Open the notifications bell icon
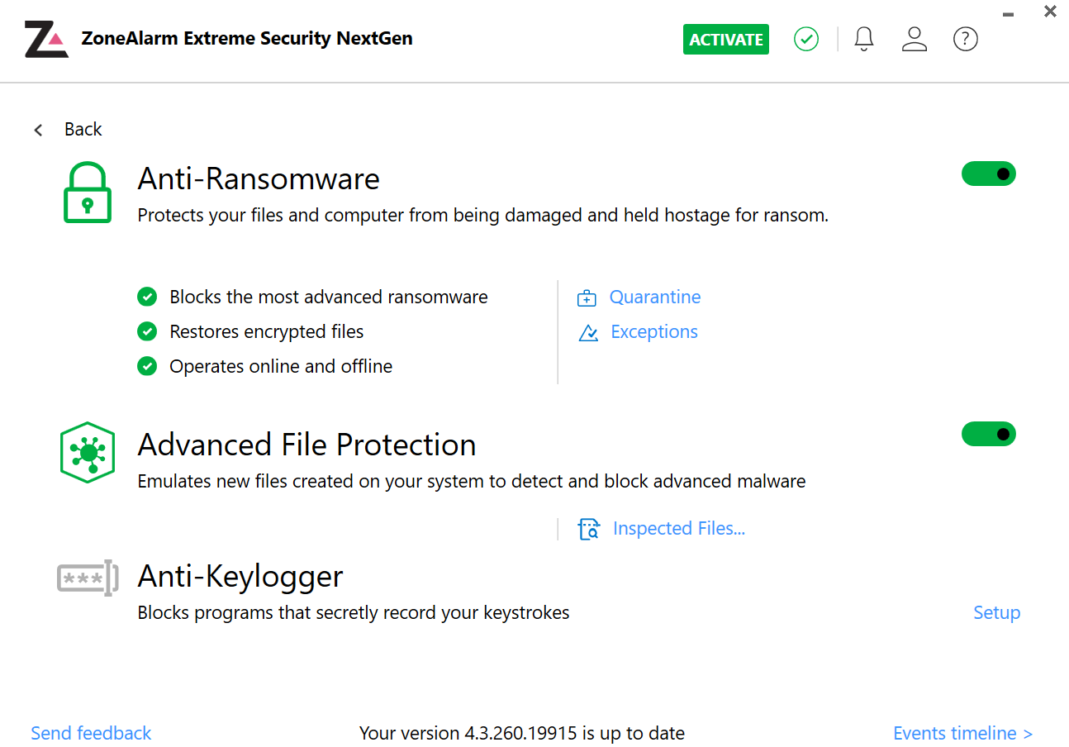Viewport: 1069px width, 747px height. pos(864,39)
